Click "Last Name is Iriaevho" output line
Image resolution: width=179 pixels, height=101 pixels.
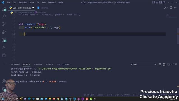click(25, 75)
